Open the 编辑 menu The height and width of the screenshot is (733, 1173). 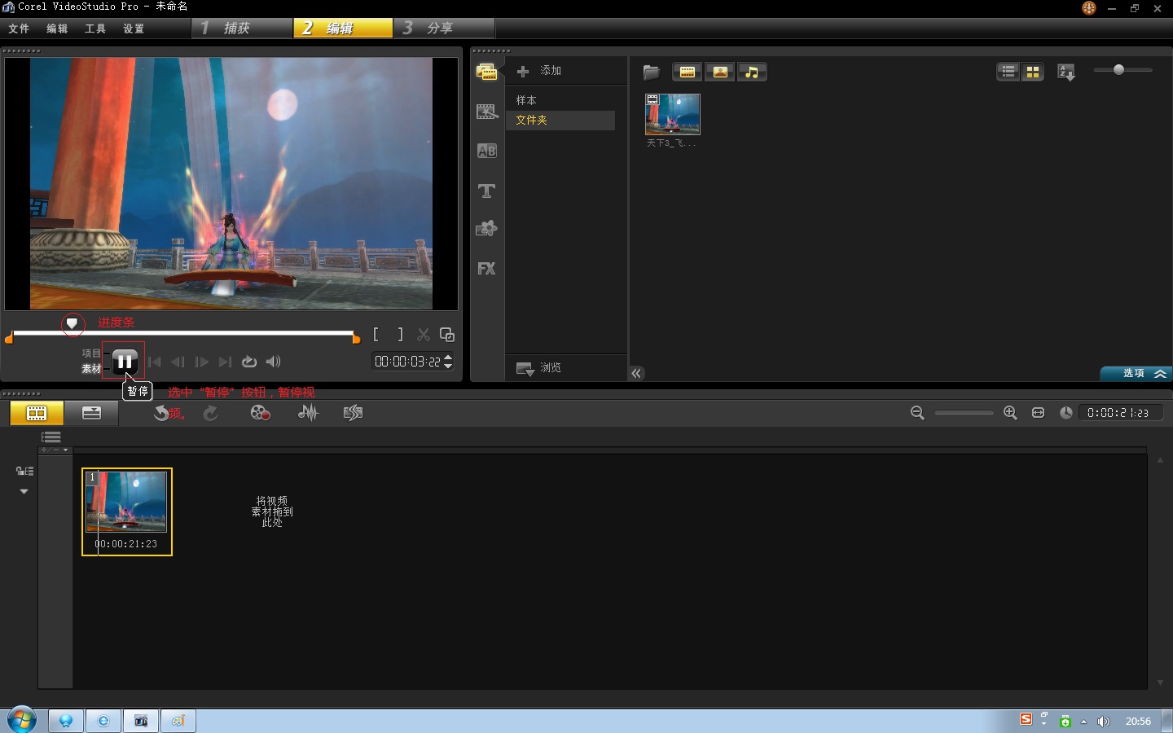[x=57, y=29]
